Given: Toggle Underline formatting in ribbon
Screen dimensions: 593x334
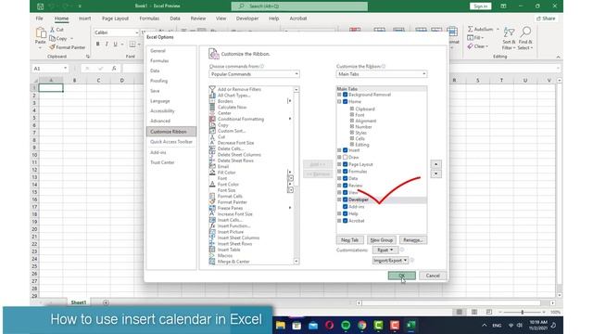Looking at the screenshot, I should pyautogui.click(x=115, y=45).
